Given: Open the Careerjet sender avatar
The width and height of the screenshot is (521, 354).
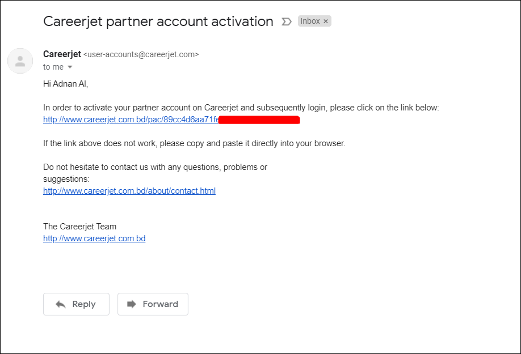Looking at the screenshot, I should point(20,61).
